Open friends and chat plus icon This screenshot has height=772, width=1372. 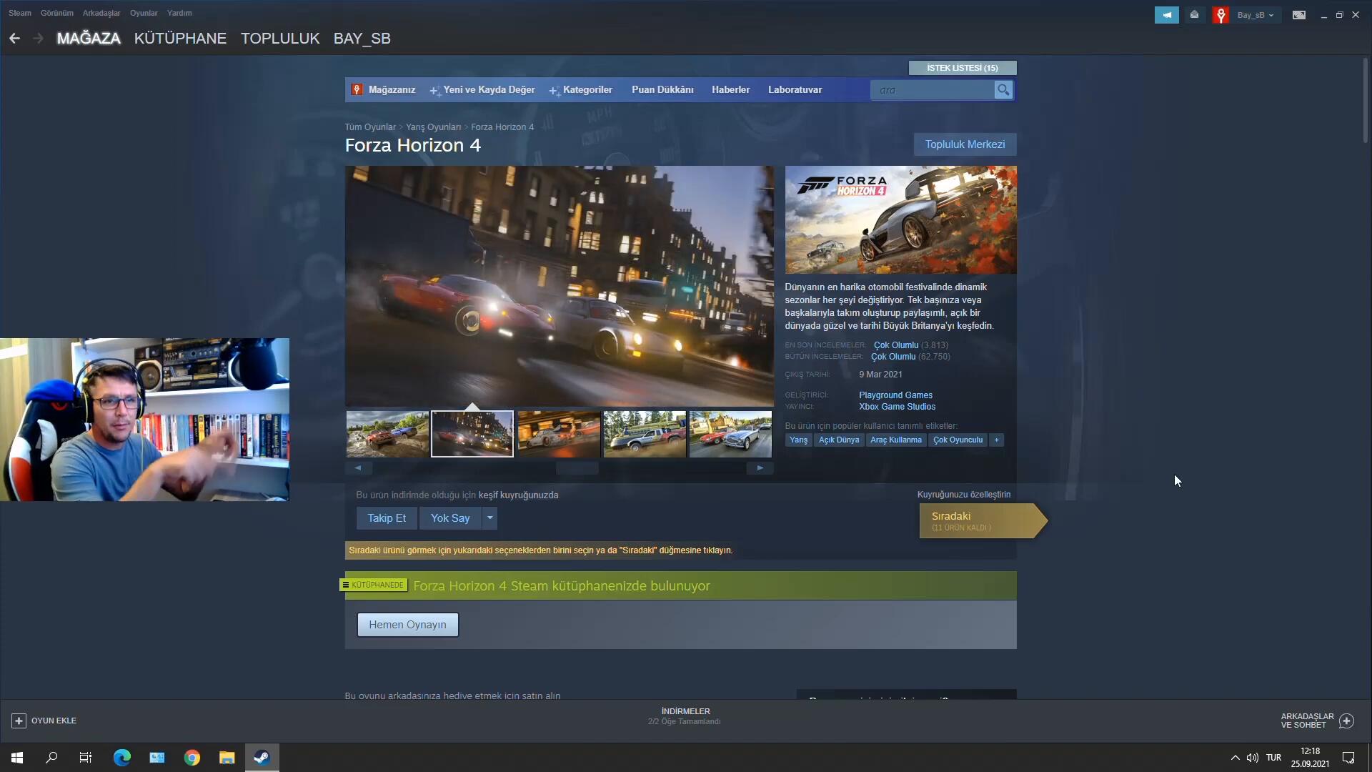(x=1346, y=721)
